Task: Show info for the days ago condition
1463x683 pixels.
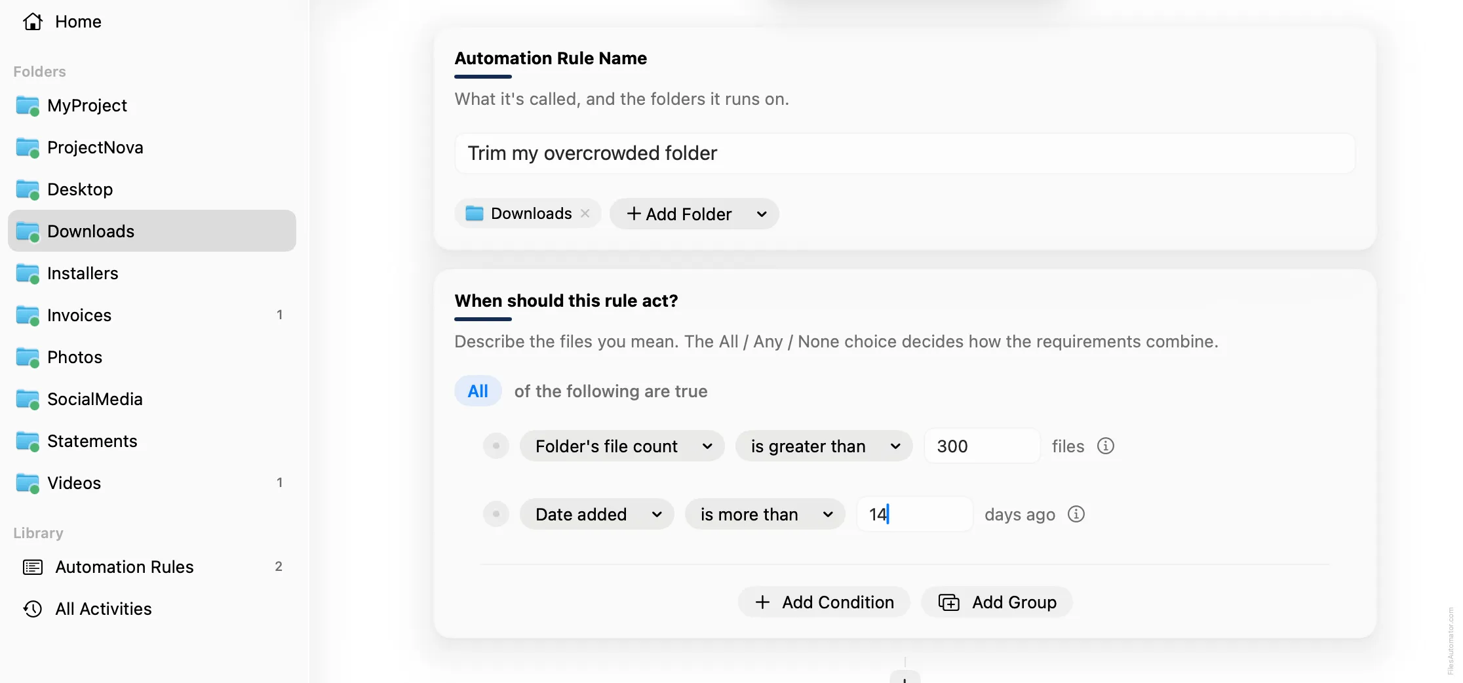Action: tap(1076, 515)
